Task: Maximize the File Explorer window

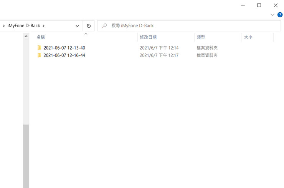Action: 259,5
